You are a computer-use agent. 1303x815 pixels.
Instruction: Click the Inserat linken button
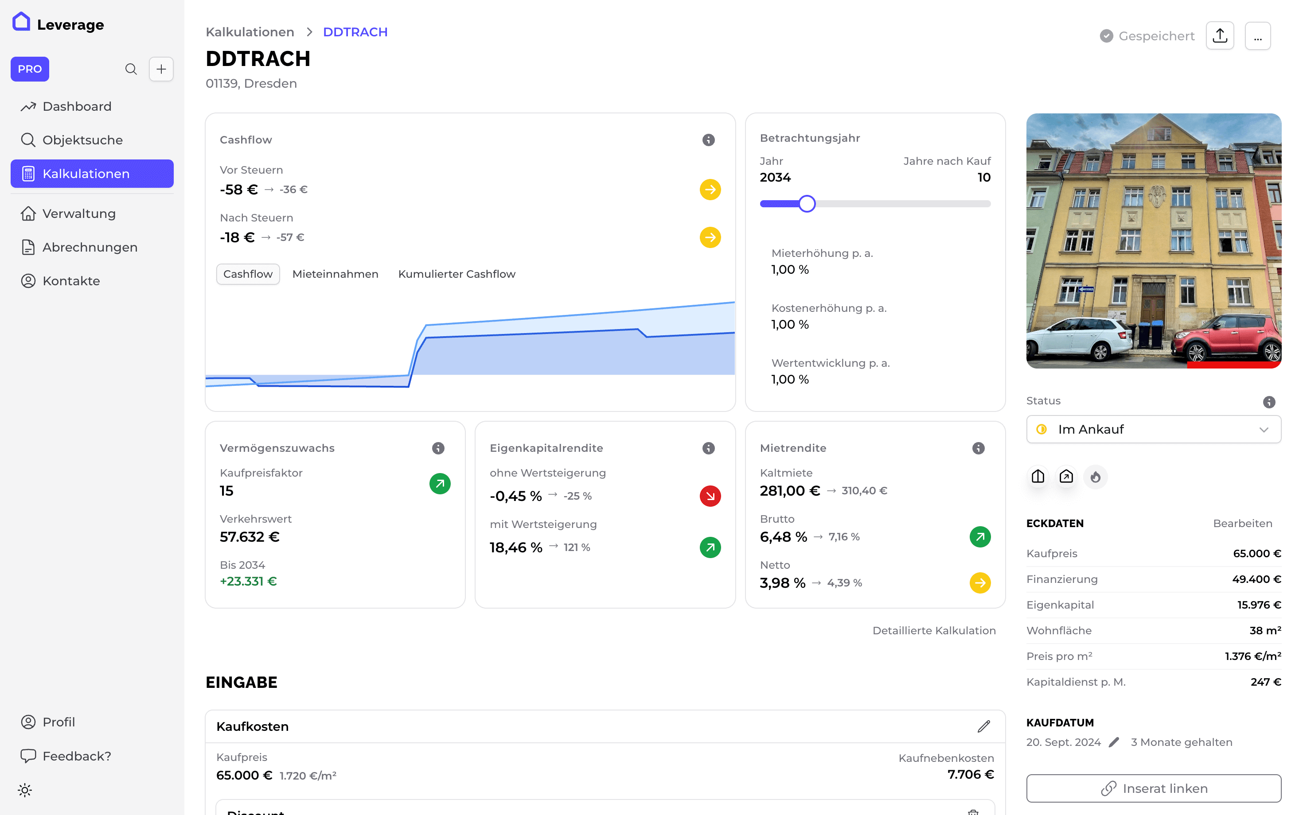coord(1153,788)
